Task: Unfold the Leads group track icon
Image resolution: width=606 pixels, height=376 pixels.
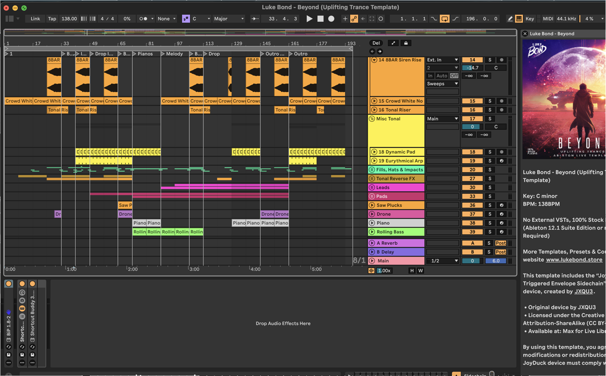Action: tap(372, 188)
